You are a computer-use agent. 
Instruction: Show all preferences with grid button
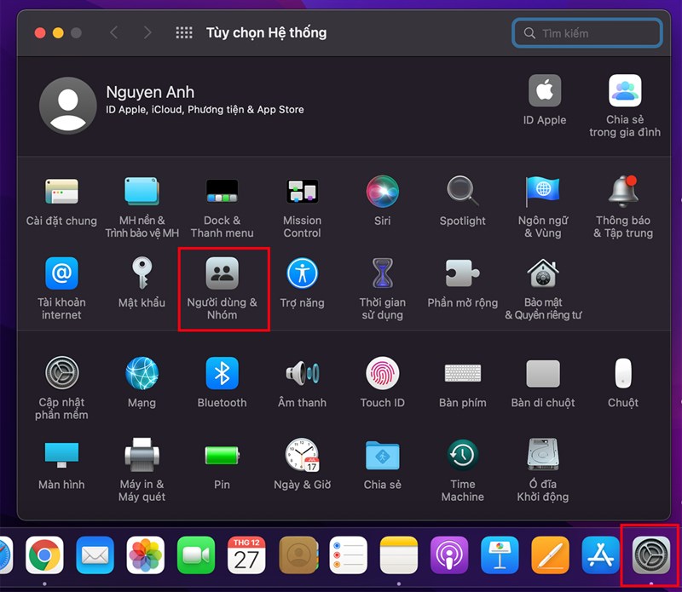(183, 33)
